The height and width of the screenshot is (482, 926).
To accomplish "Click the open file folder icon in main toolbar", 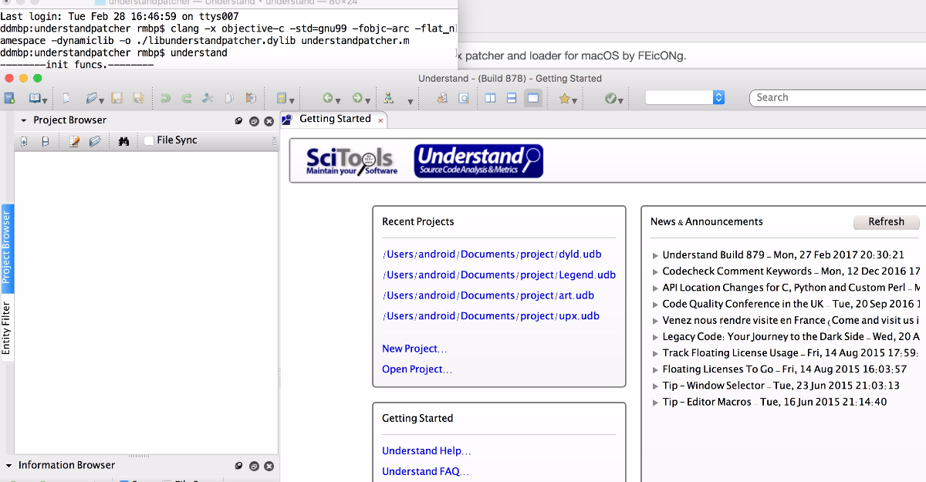I will coord(92,98).
